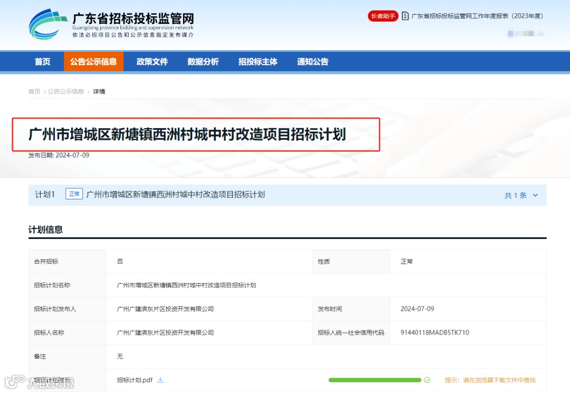The height and width of the screenshot is (393, 570).
Task: Click the green download progress bar
Action: (375, 380)
